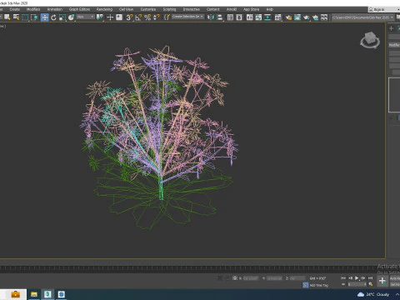The height and width of the screenshot is (300, 400).
Task: Click the Set Key plus button
Action: 382,281
